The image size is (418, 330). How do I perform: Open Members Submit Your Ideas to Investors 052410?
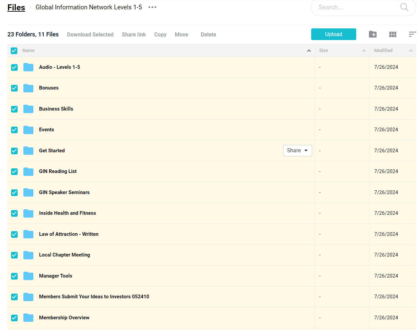(94, 297)
